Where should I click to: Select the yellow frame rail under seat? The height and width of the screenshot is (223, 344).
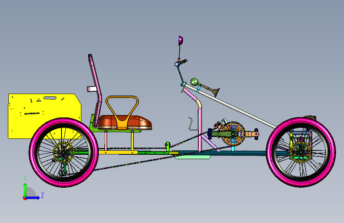pos(119,152)
